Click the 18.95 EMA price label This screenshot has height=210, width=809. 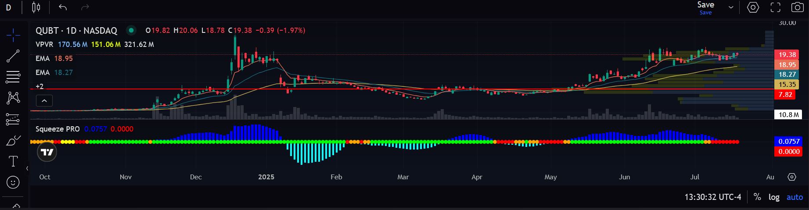click(x=787, y=64)
